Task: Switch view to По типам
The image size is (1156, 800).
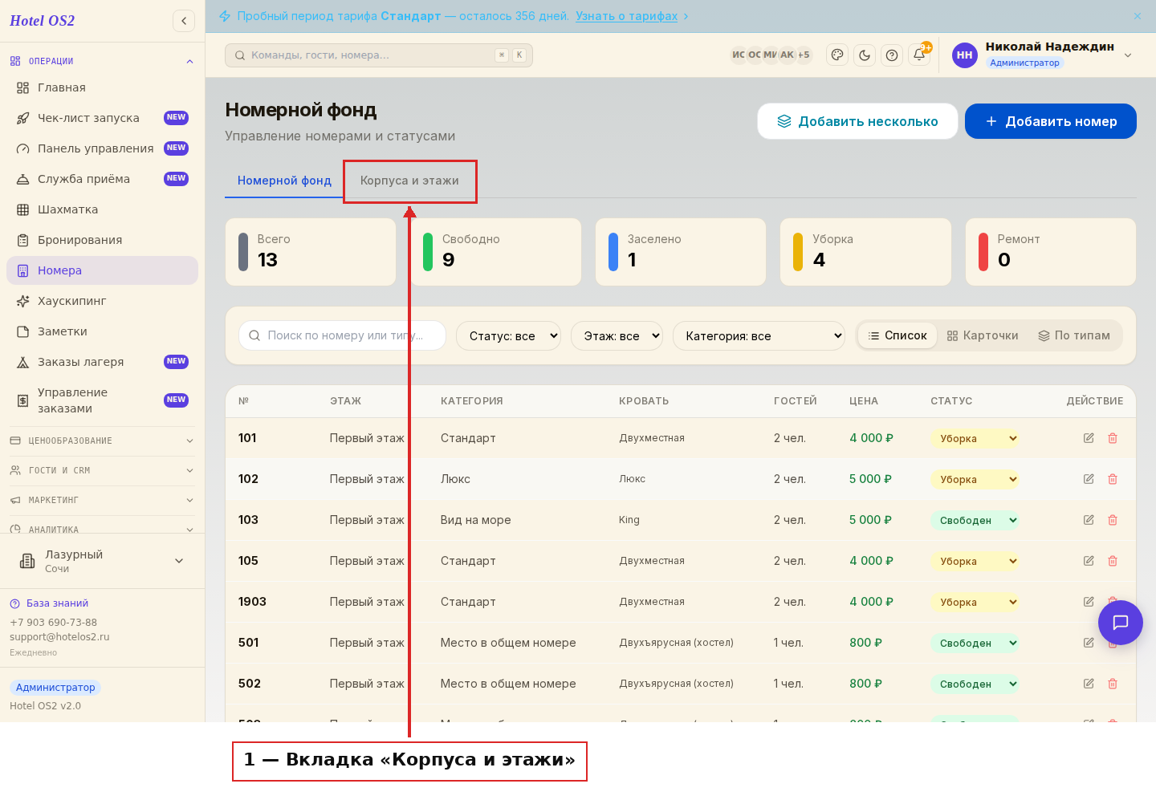Action: [x=1074, y=335]
